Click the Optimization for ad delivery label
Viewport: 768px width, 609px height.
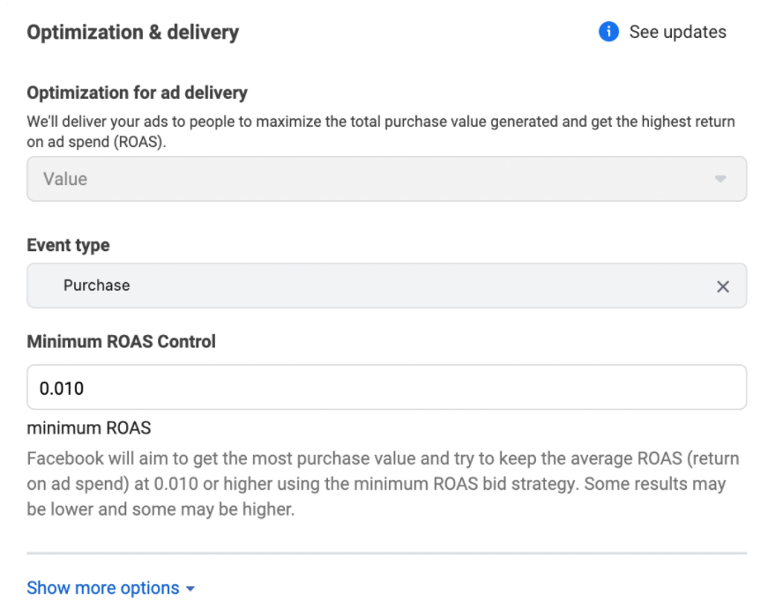(x=138, y=93)
